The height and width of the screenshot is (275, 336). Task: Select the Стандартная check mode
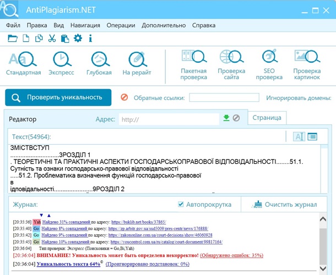[23, 63]
